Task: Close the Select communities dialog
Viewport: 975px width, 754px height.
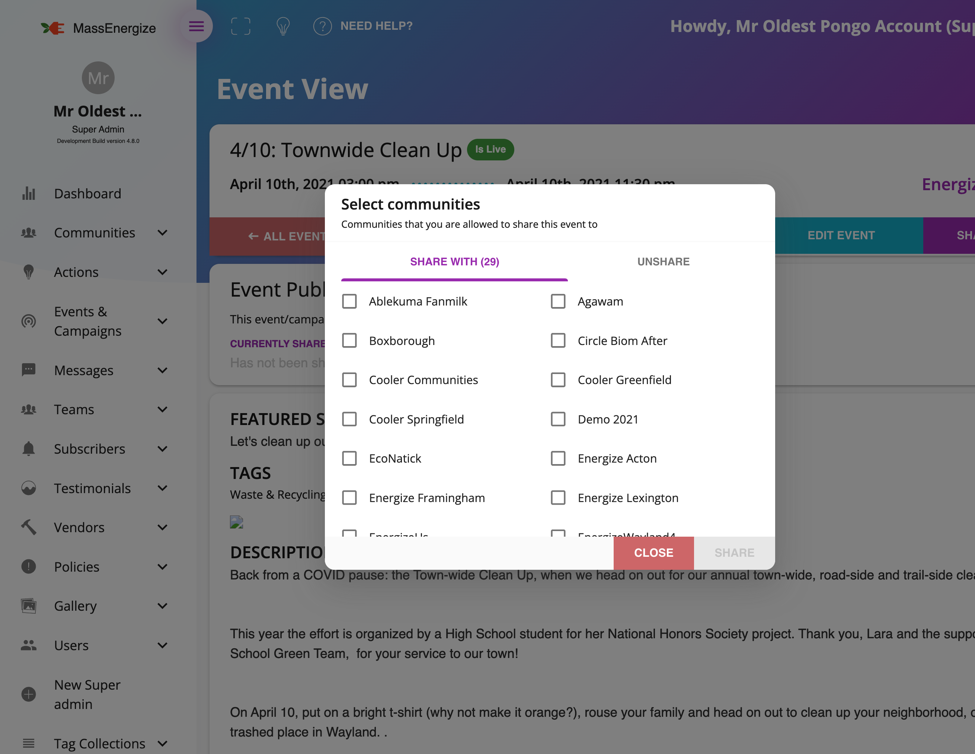Action: (653, 553)
